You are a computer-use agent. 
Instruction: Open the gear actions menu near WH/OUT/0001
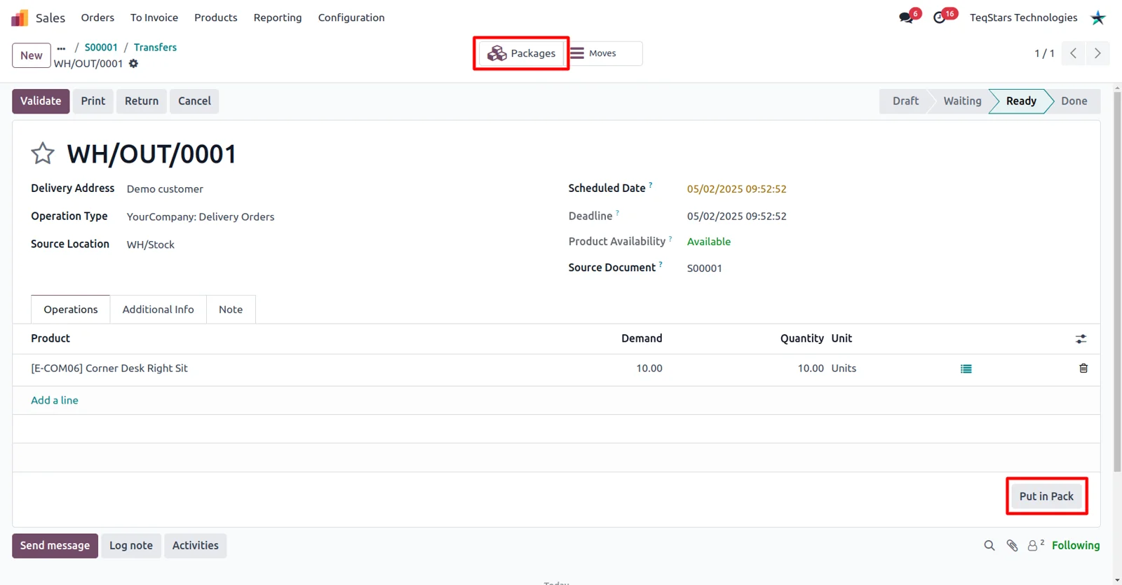coord(133,64)
